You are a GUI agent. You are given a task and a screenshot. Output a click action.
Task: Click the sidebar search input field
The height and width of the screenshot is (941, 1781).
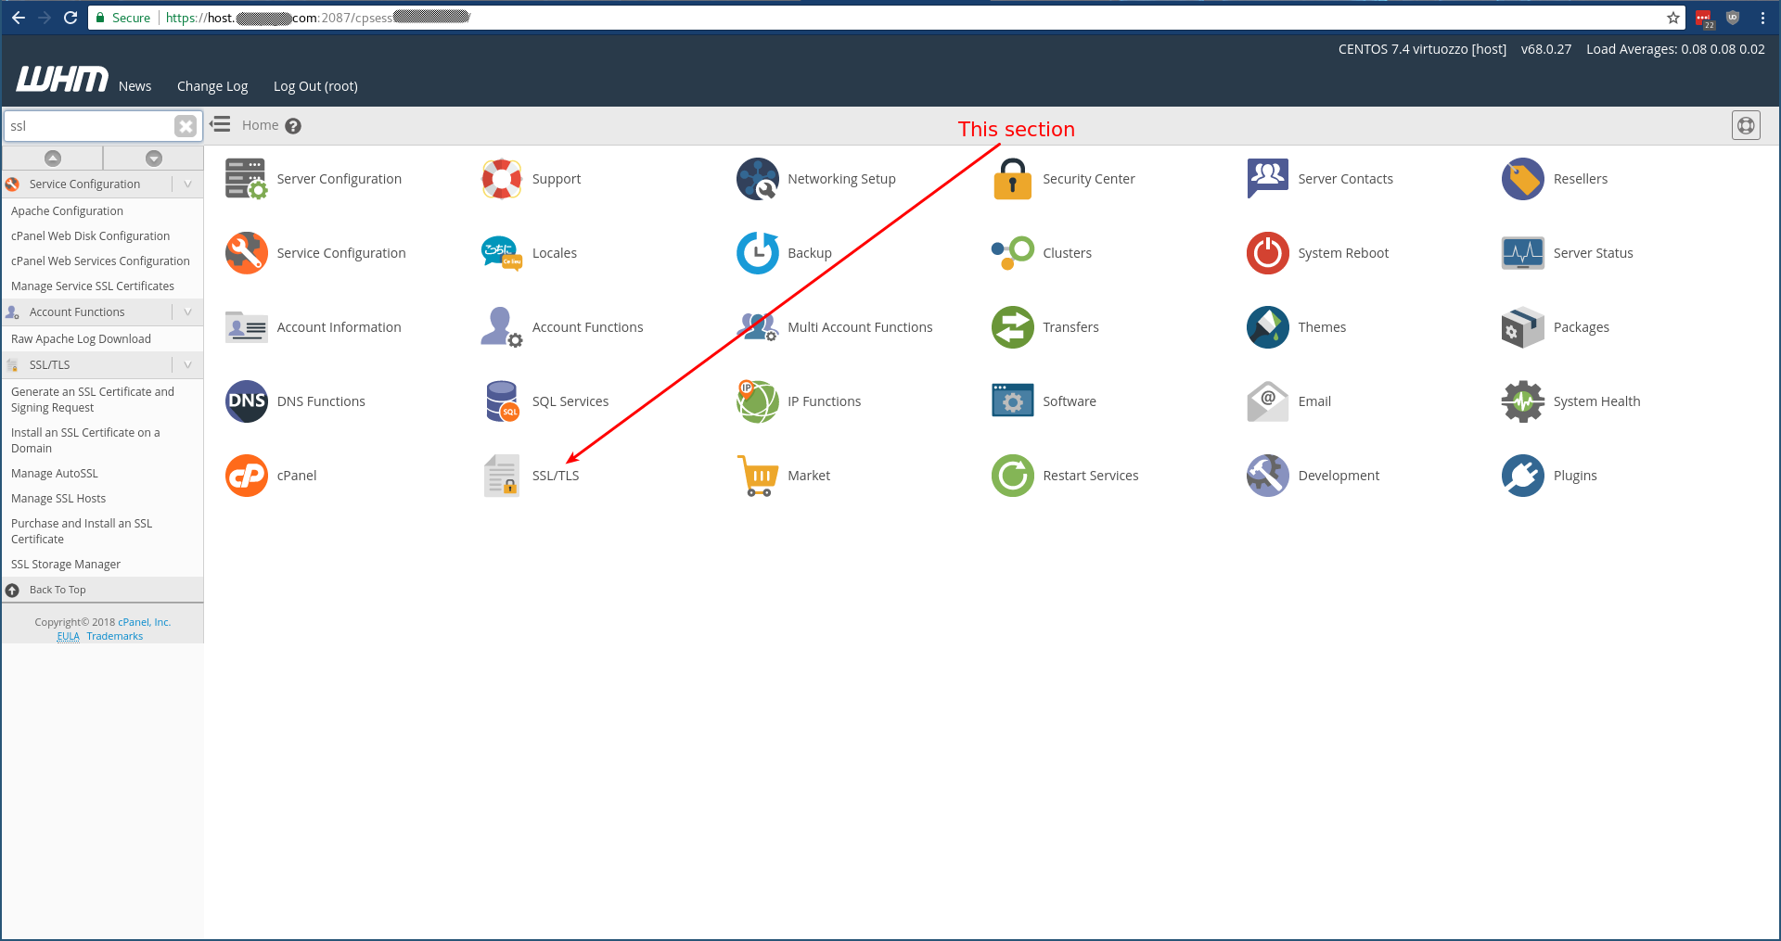coord(88,126)
